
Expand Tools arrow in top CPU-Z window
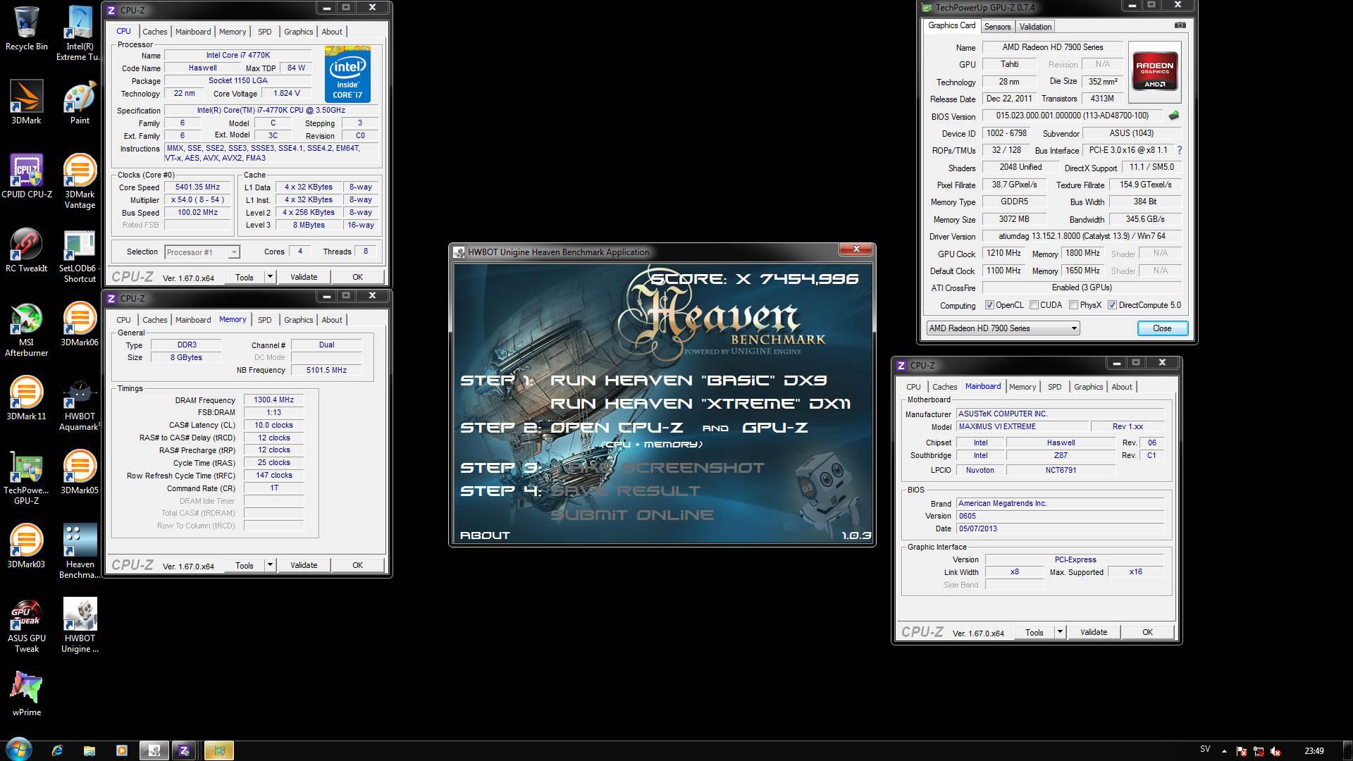point(270,277)
